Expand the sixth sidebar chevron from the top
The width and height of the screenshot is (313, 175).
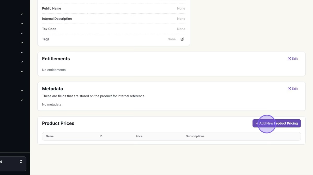coord(22,62)
